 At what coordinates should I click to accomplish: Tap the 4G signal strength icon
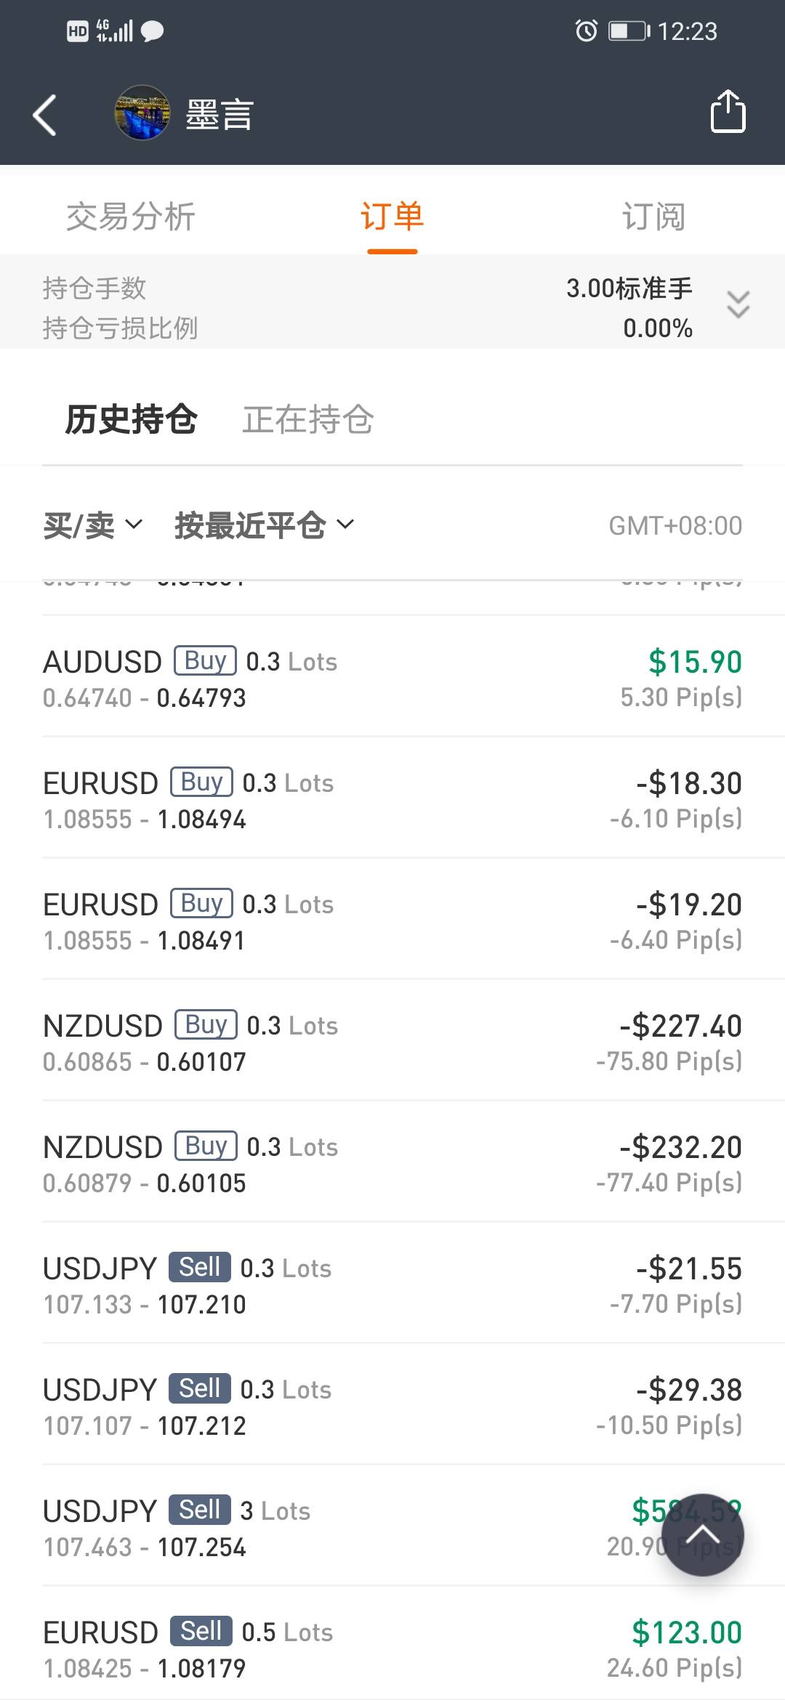click(114, 31)
